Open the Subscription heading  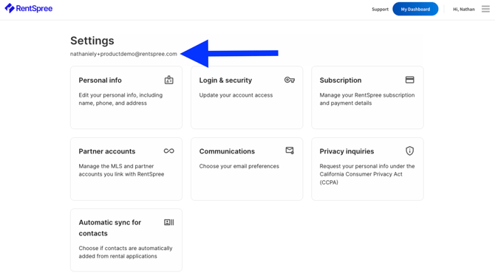(x=341, y=80)
